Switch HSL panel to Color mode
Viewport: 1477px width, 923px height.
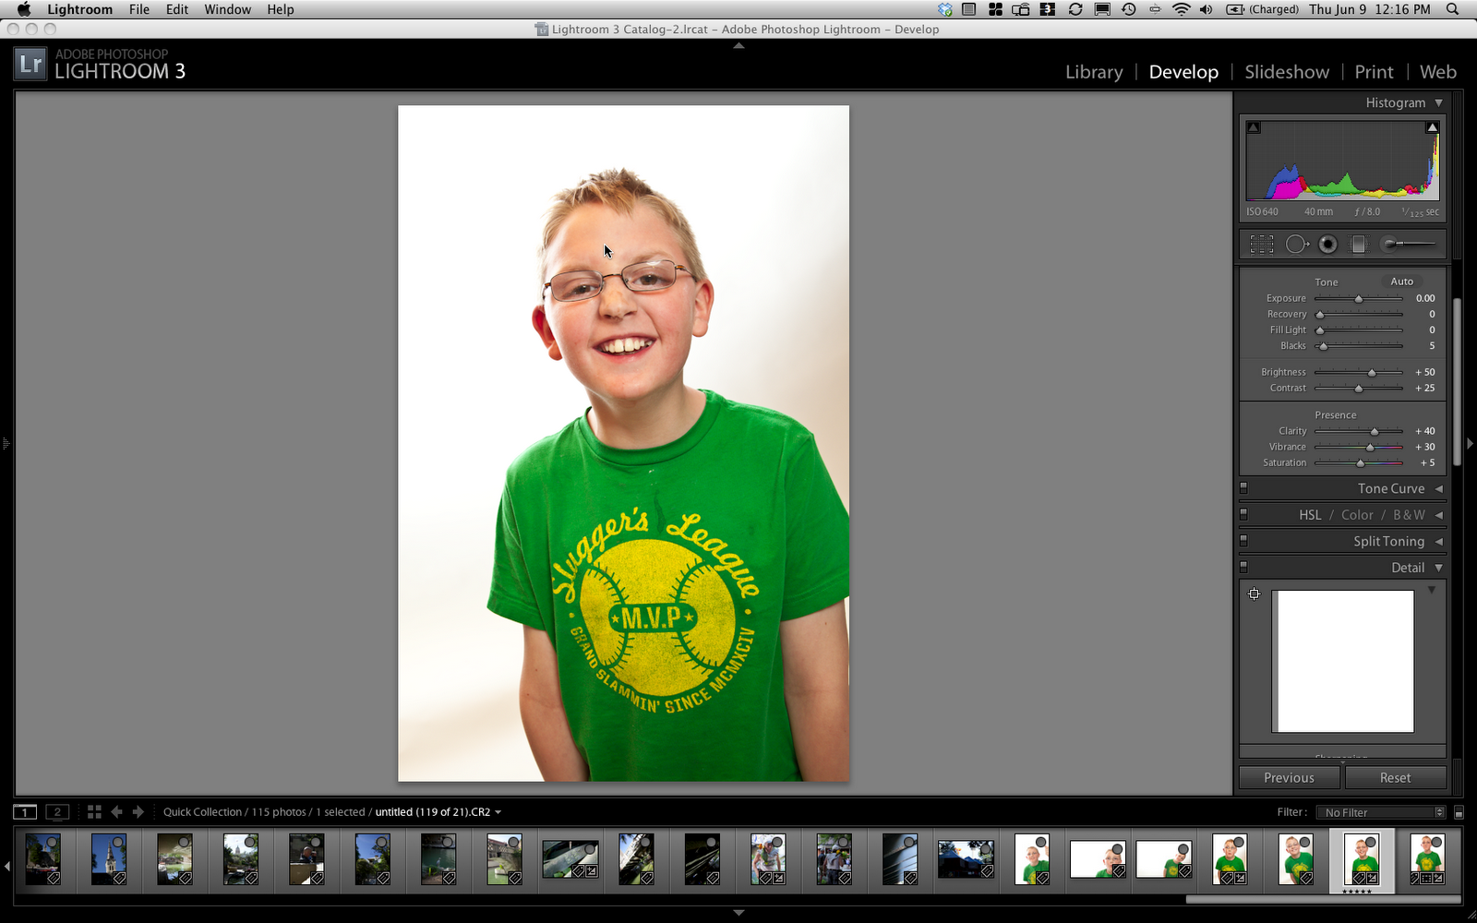coord(1357,515)
